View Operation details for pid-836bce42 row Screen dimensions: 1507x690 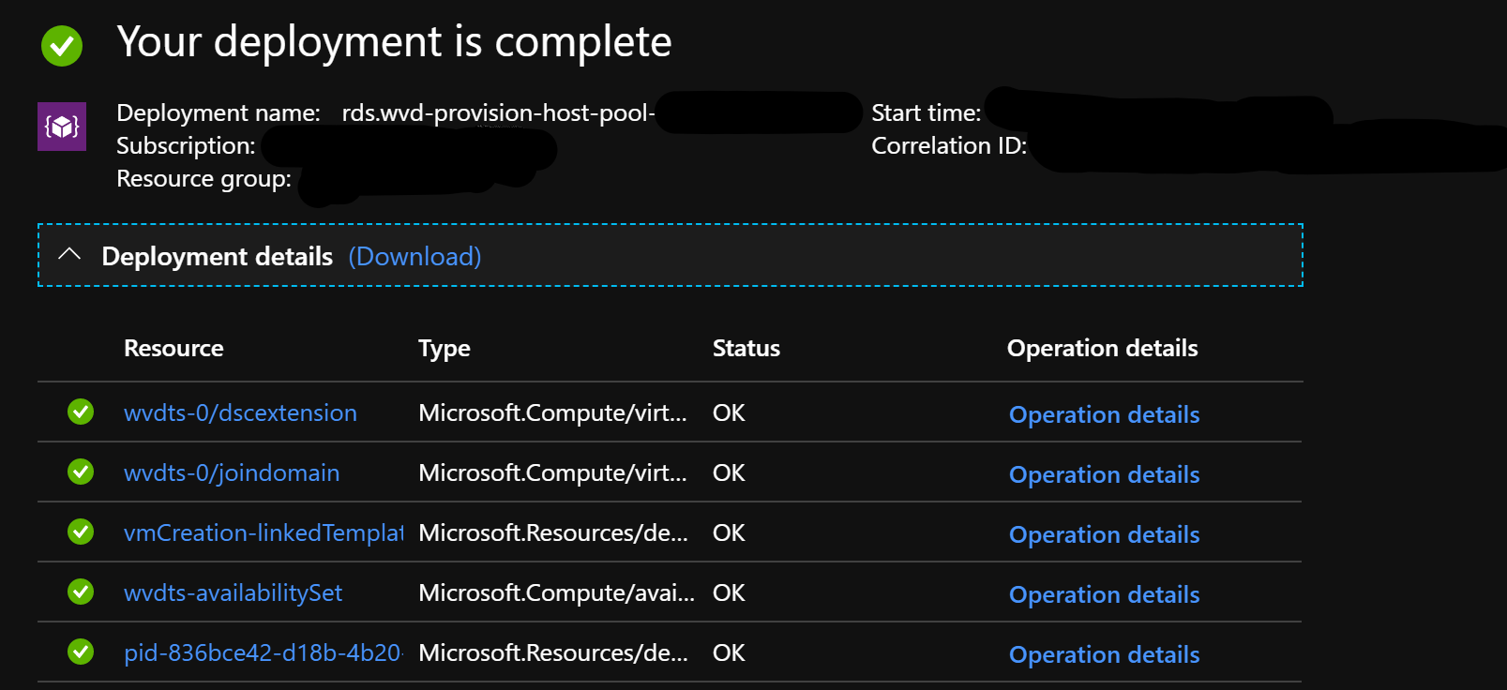[1104, 654]
